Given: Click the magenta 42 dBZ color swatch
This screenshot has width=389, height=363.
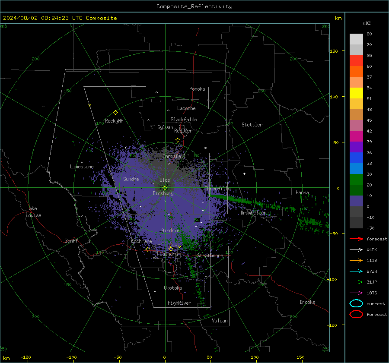Looking at the screenshot, I should [356, 136].
